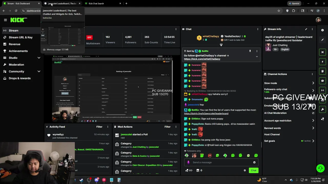
Task: Open Mod Actions three-dot options
Action: tap(176, 127)
